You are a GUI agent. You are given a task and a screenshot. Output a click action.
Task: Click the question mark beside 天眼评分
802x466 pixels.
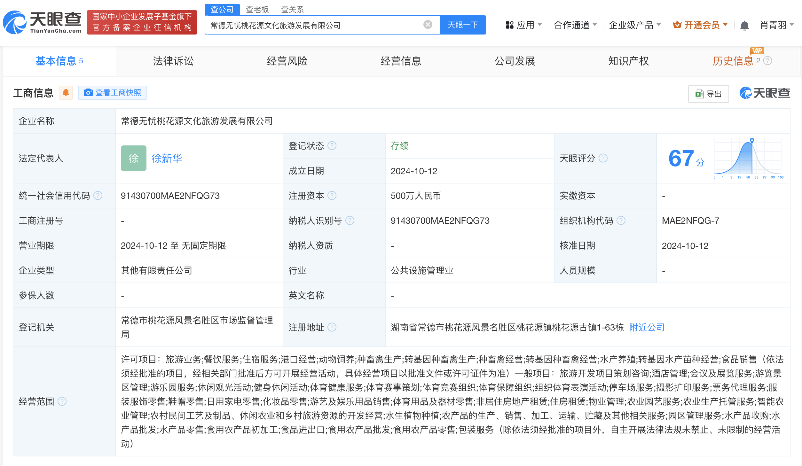pyautogui.click(x=602, y=158)
